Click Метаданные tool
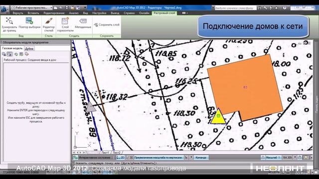The height and width of the screenshot is (179, 319). 83,23
